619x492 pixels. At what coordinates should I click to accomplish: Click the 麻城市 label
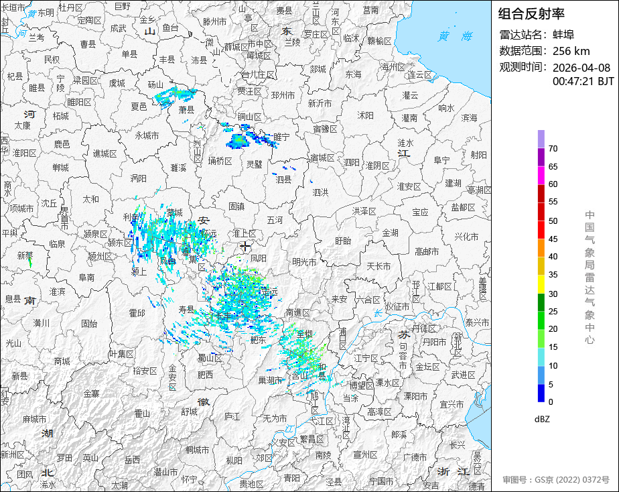pyautogui.click(x=34, y=419)
